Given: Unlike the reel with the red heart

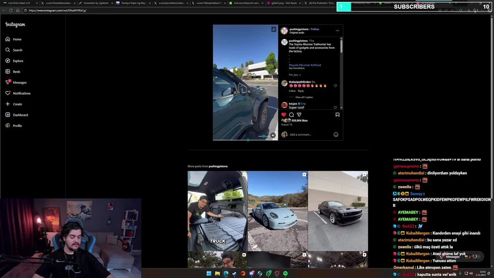Looking at the screenshot, I should click(x=284, y=115).
